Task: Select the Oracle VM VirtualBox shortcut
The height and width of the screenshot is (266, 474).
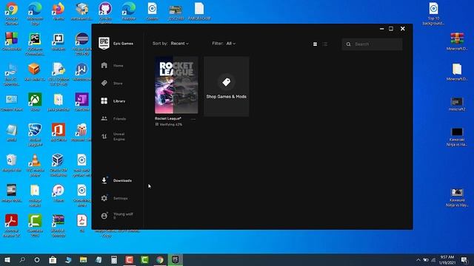Action: pyautogui.click(x=59, y=165)
